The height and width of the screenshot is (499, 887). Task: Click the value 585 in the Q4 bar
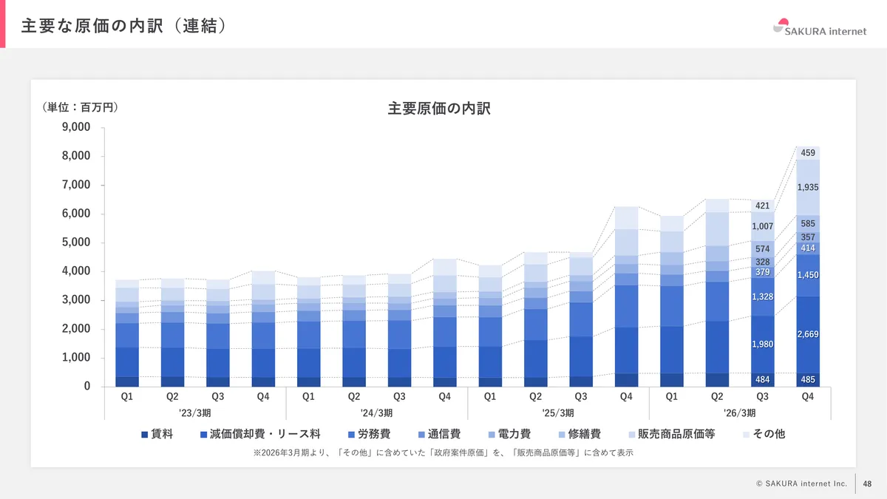pyautogui.click(x=808, y=223)
